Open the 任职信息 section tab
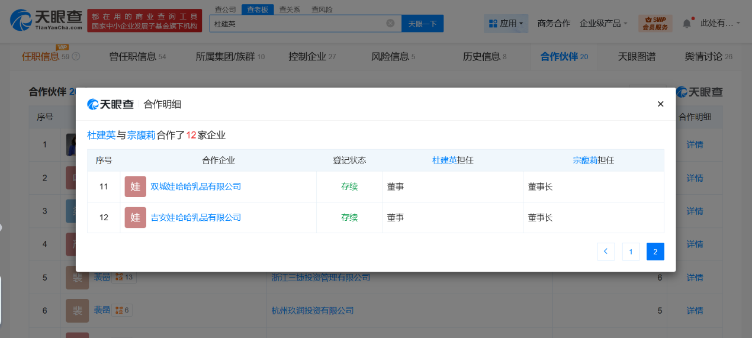Image resolution: width=752 pixels, height=338 pixels. (x=40, y=57)
